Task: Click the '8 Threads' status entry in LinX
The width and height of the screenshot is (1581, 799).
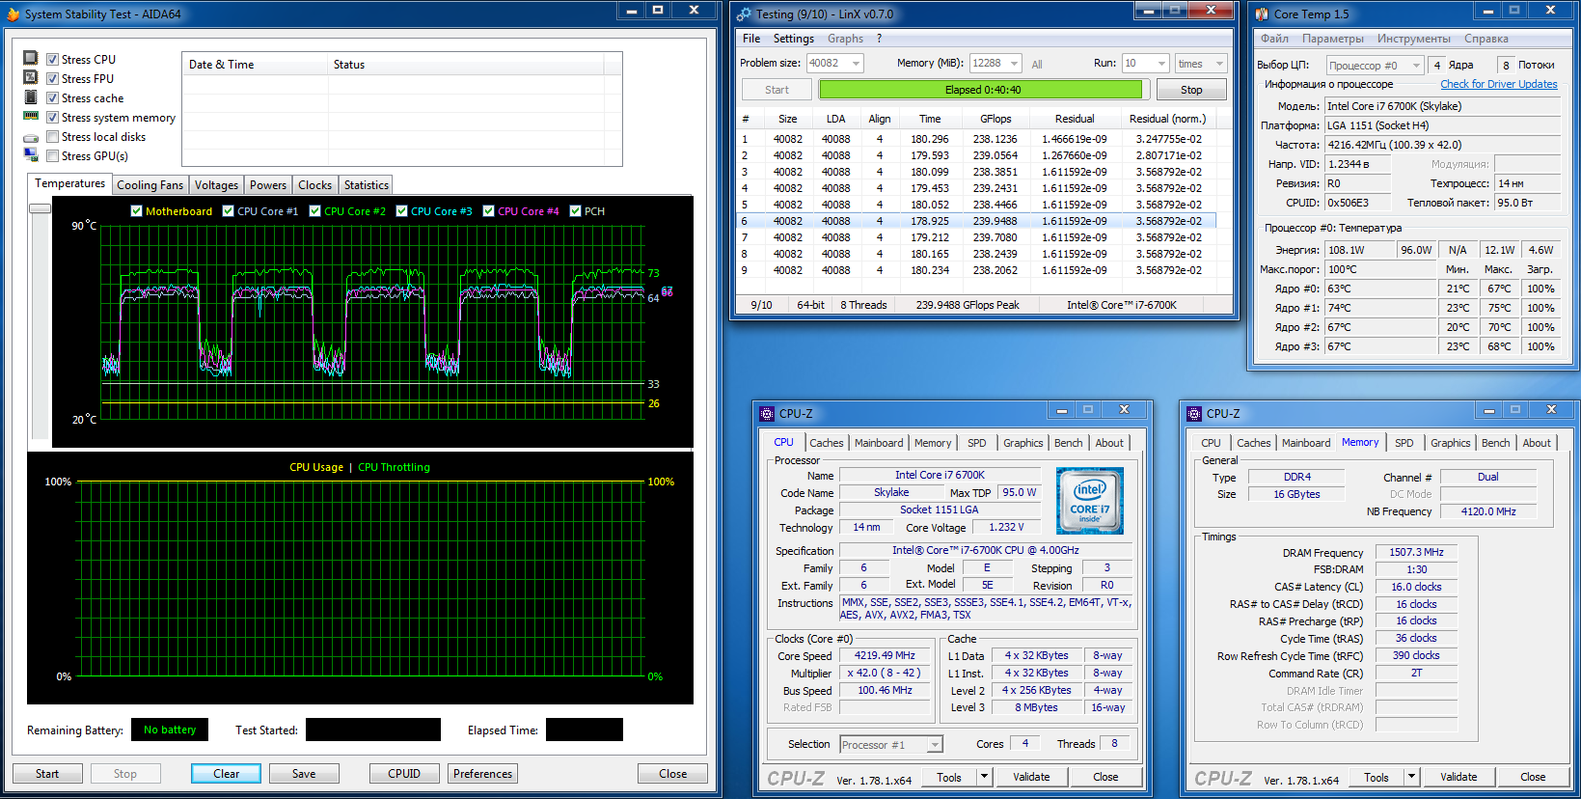Action: click(863, 305)
